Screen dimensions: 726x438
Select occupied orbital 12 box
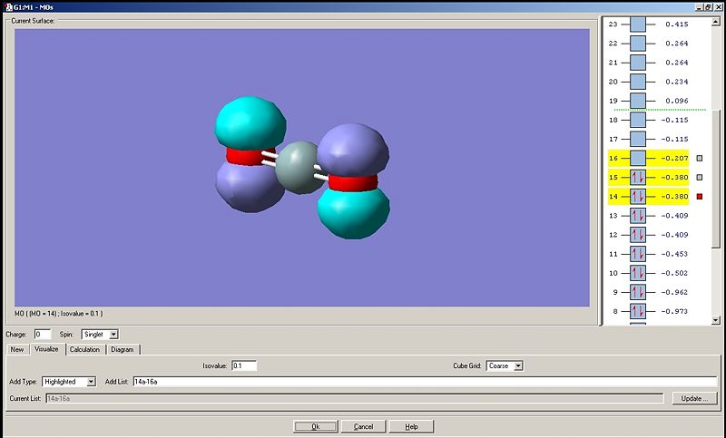(638, 235)
